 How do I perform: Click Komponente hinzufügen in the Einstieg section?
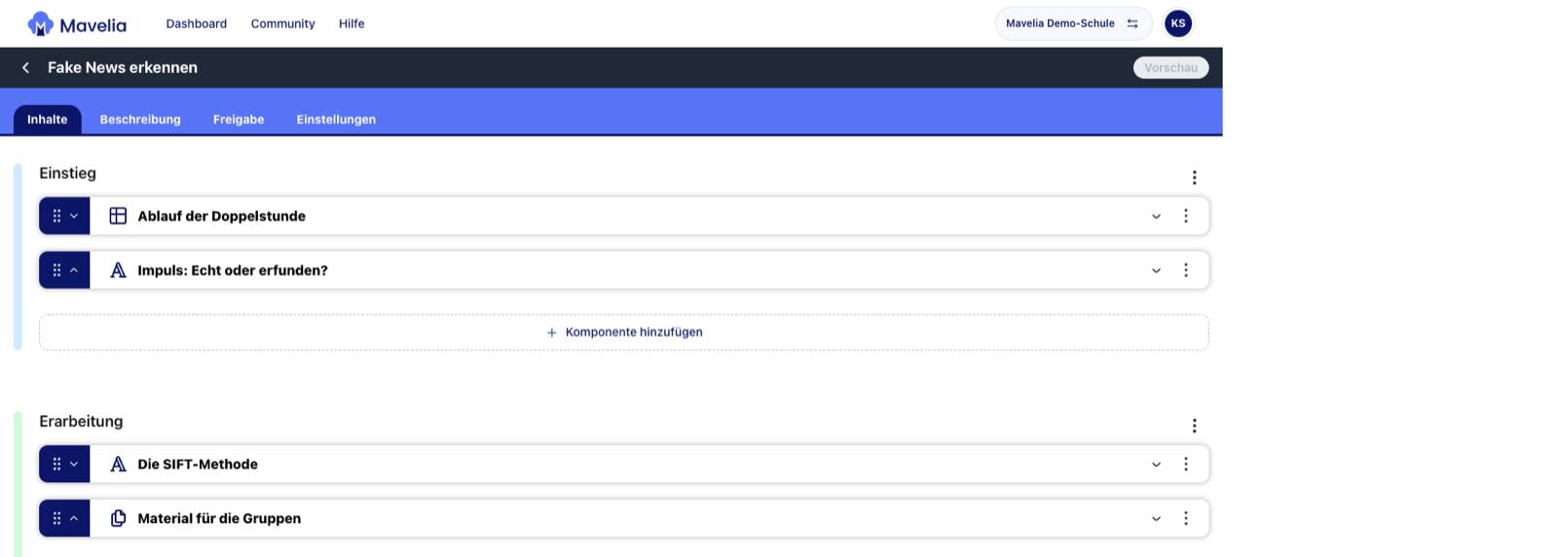coord(624,332)
